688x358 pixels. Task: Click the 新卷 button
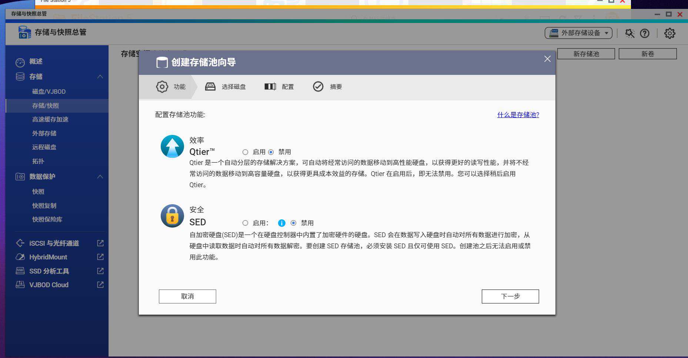point(648,54)
